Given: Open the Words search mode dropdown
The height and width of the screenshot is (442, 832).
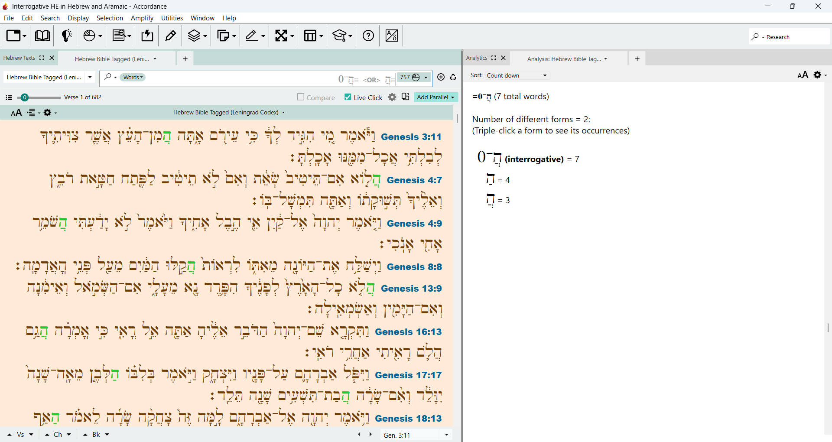Looking at the screenshot, I should 133,77.
